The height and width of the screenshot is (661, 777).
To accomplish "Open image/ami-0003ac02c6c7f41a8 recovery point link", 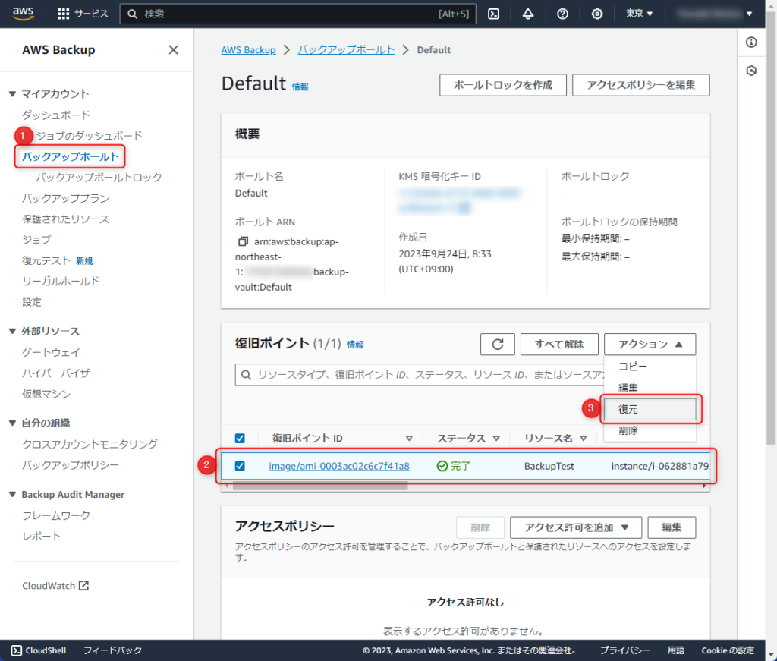I will (339, 466).
